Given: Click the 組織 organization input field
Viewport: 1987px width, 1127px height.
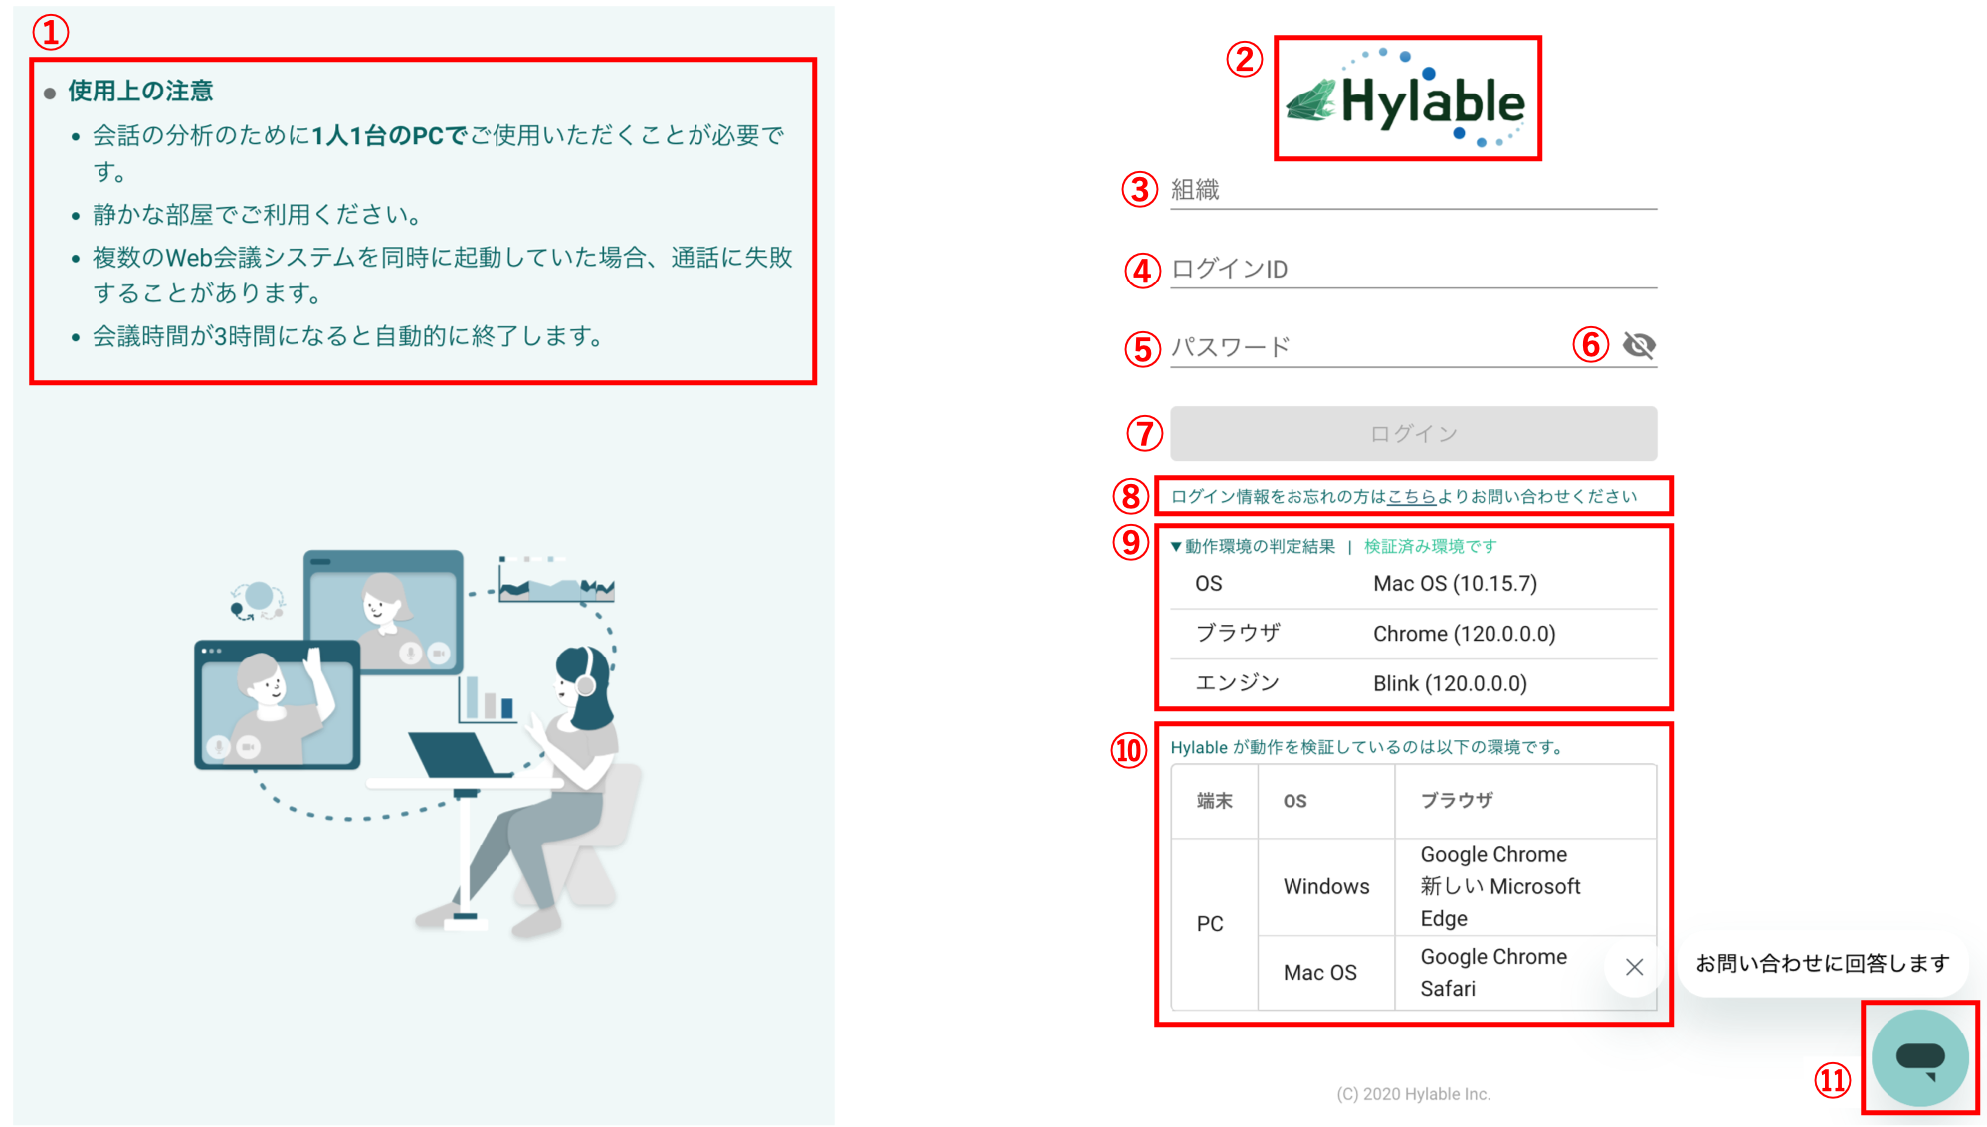Looking at the screenshot, I should [x=1413, y=190].
